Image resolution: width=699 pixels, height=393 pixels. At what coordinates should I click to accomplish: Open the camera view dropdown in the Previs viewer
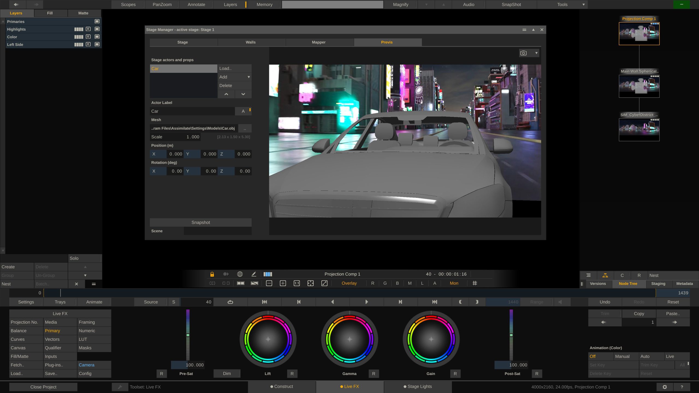tap(537, 53)
